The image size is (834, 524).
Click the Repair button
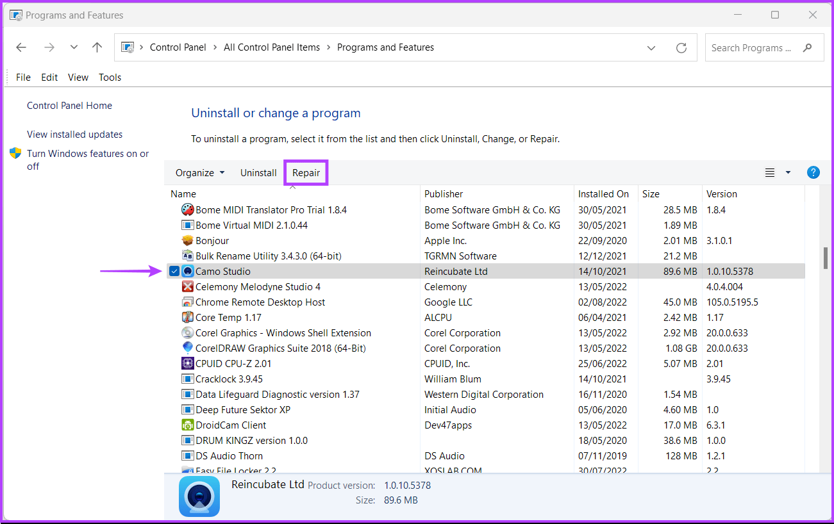pyautogui.click(x=306, y=172)
